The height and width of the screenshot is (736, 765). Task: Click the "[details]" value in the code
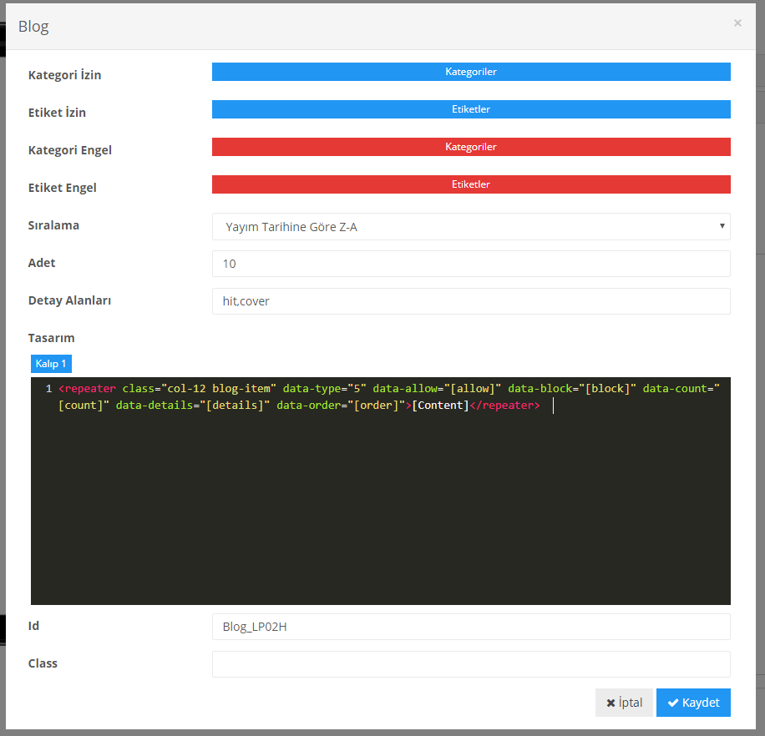pyautogui.click(x=238, y=406)
